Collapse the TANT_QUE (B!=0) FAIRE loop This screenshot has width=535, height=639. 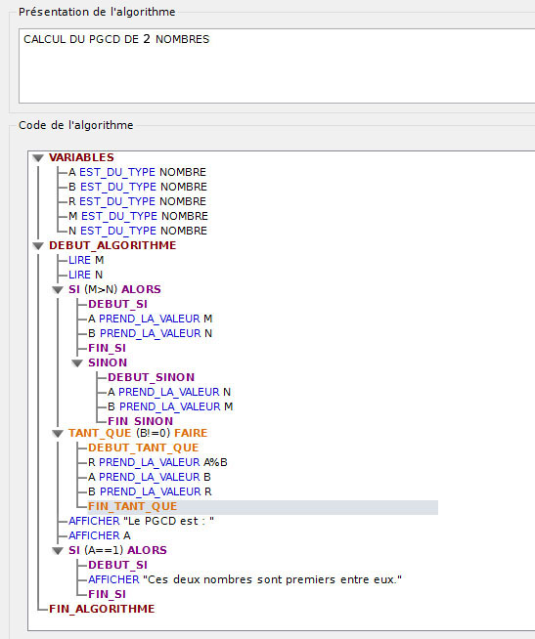click(x=58, y=434)
